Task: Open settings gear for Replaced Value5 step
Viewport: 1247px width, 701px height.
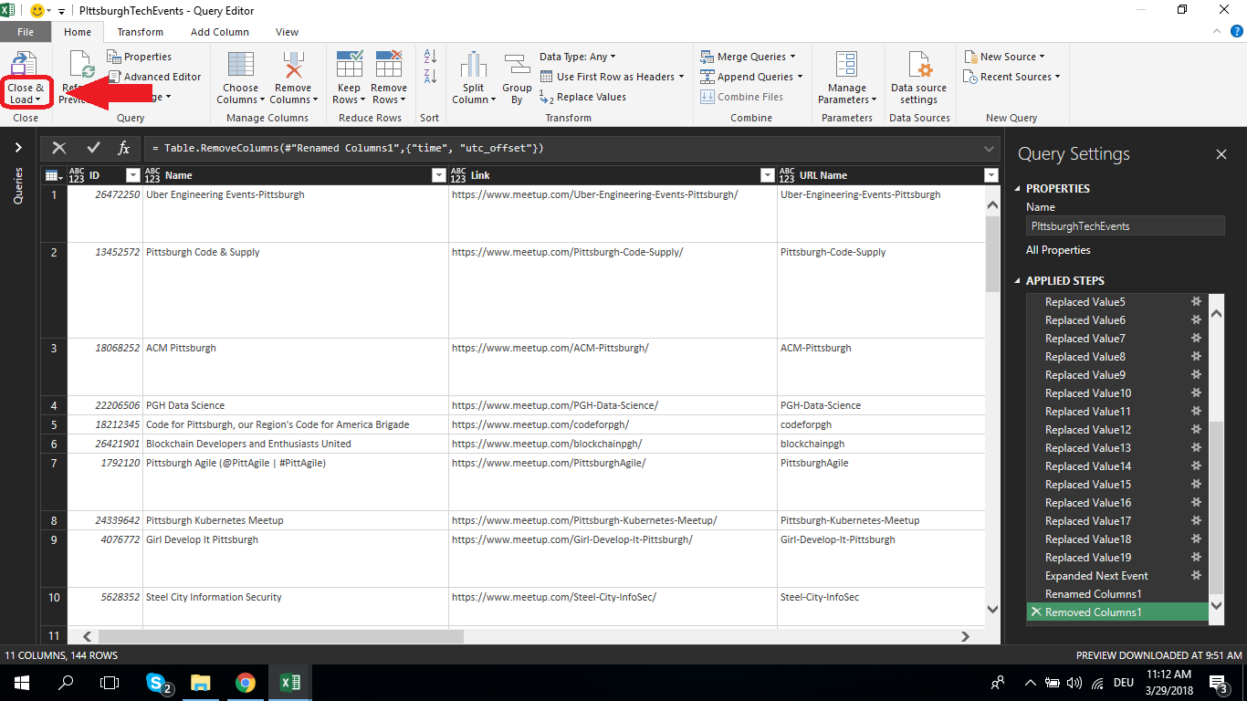Action: [1196, 301]
